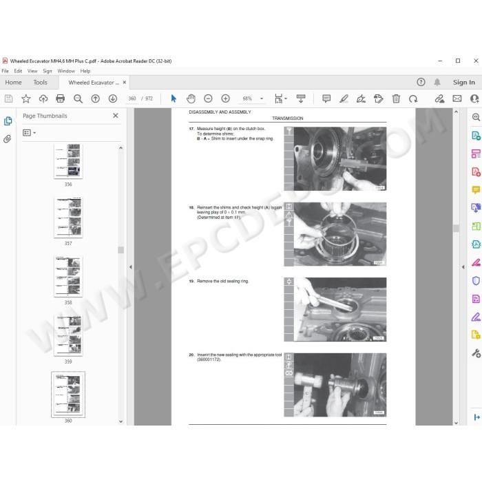
Task: Click thumbnails panel scroll up arrow
Action: click(120, 148)
